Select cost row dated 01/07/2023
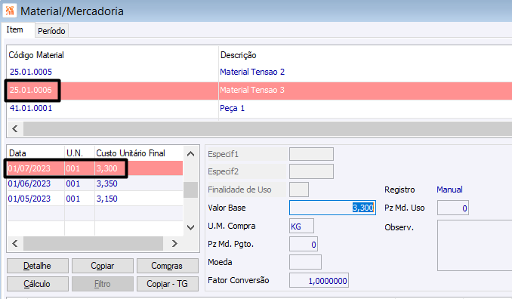The height and width of the screenshot is (299, 512). [x=95, y=168]
